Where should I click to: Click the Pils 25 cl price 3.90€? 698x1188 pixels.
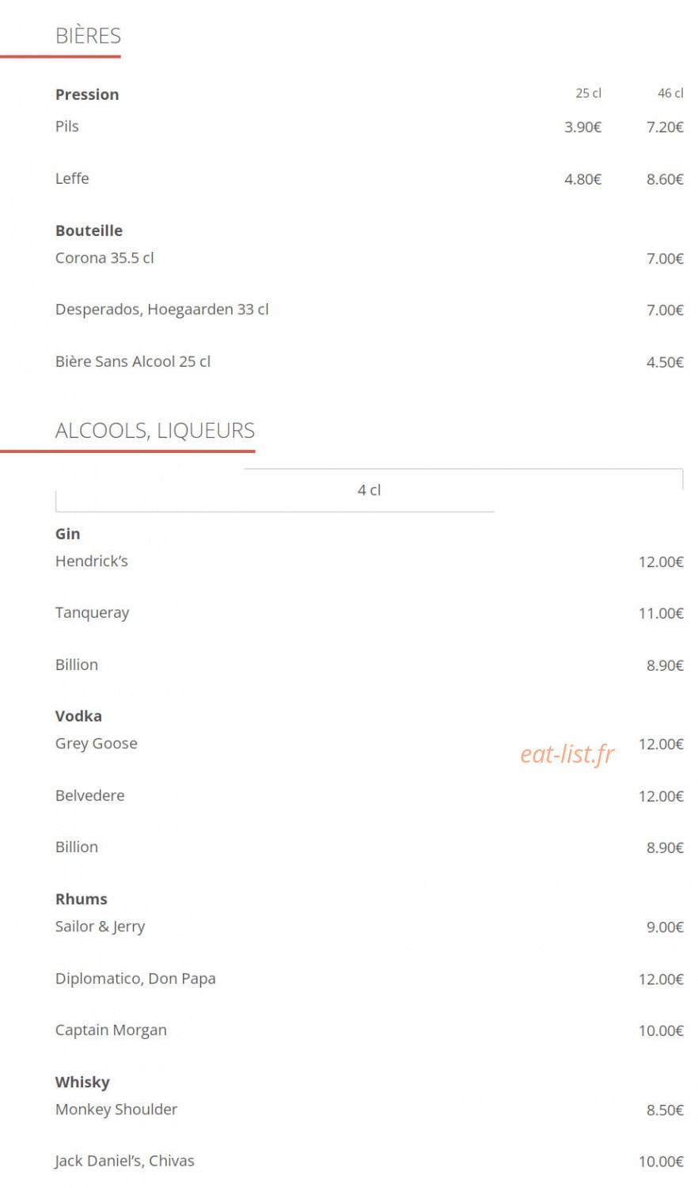[x=583, y=128]
